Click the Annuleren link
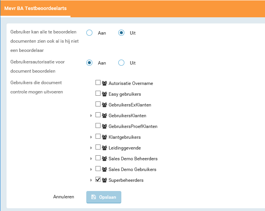265x211 pixels. click(64, 197)
